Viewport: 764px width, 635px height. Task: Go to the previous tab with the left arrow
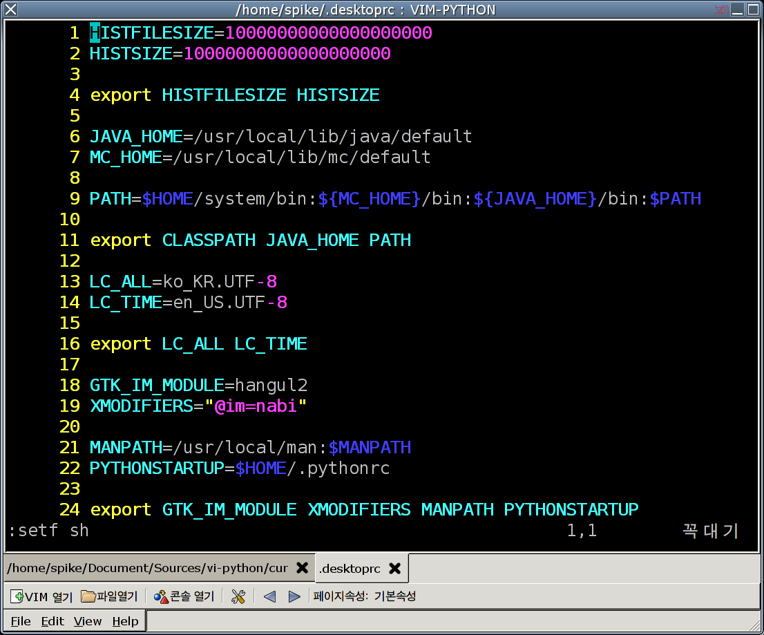click(270, 596)
